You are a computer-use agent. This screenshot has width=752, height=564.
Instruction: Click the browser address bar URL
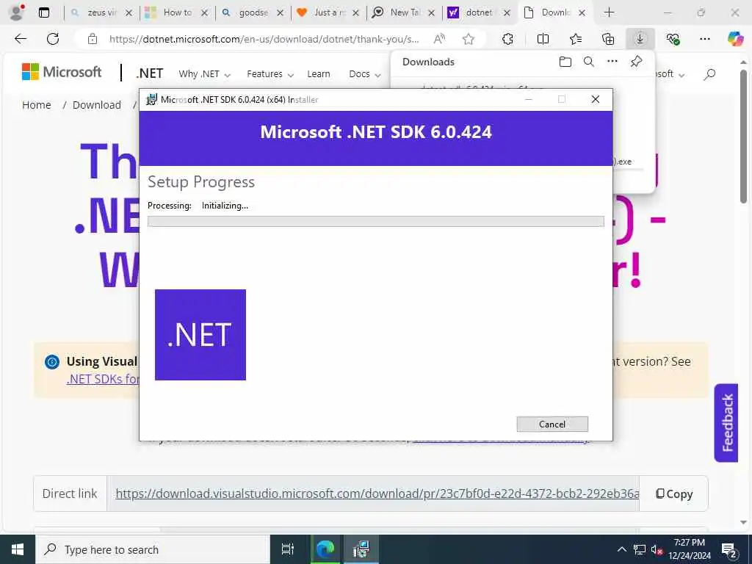click(x=264, y=40)
